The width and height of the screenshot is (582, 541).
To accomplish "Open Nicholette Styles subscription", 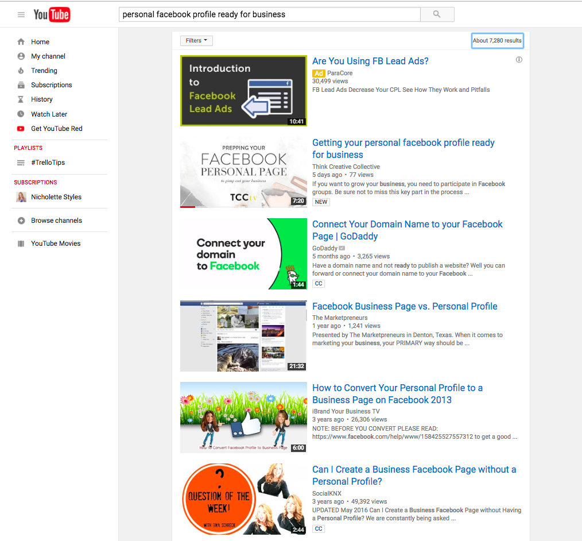I will click(56, 197).
